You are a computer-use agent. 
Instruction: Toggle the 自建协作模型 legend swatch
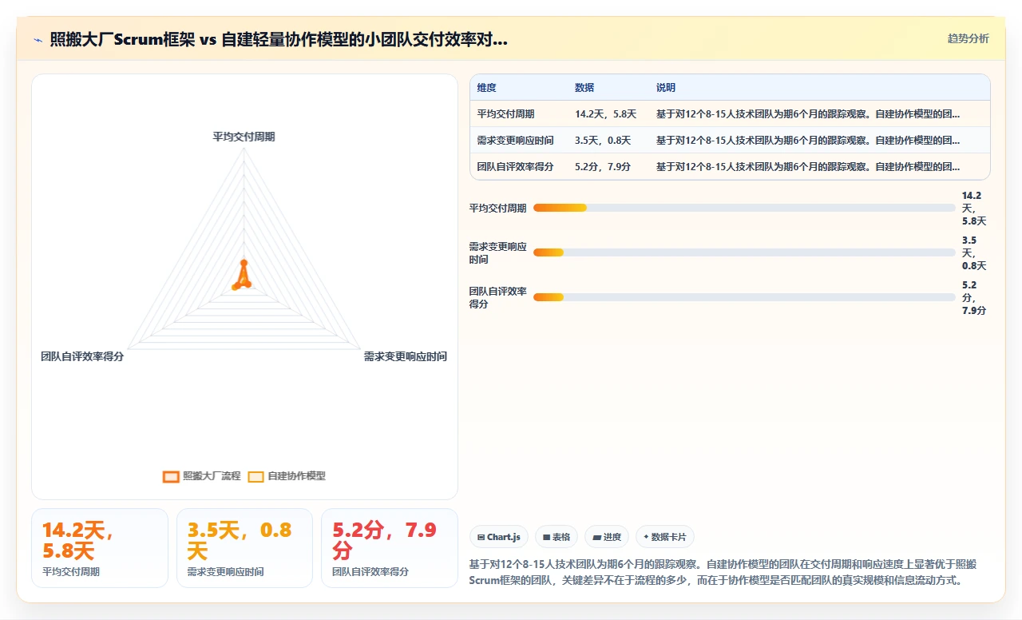(255, 476)
